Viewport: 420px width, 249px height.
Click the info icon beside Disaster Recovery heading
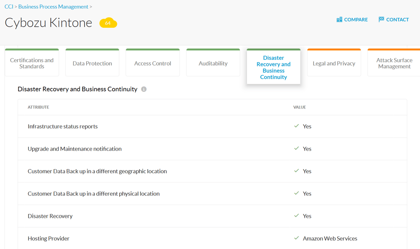tap(144, 89)
